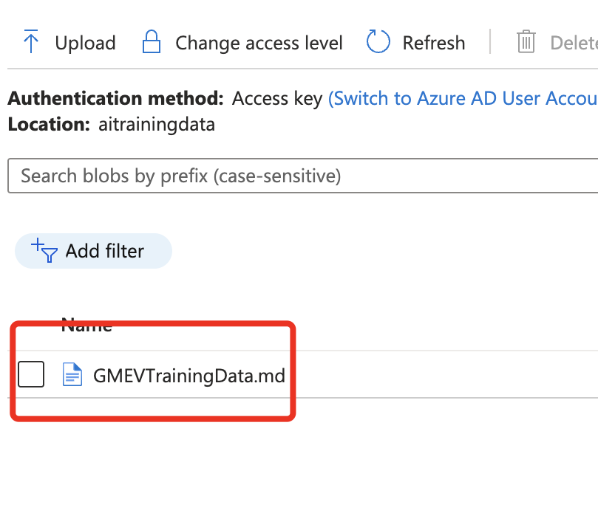Click the Upload arrow icon
Image resolution: width=598 pixels, height=510 pixels.
pyautogui.click(x=31, y=41)
